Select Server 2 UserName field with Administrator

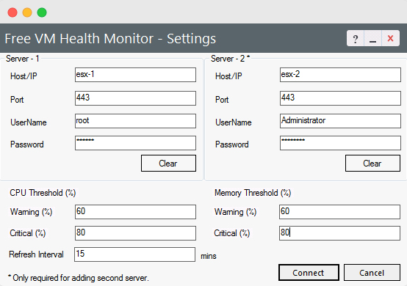click(340, 121)
